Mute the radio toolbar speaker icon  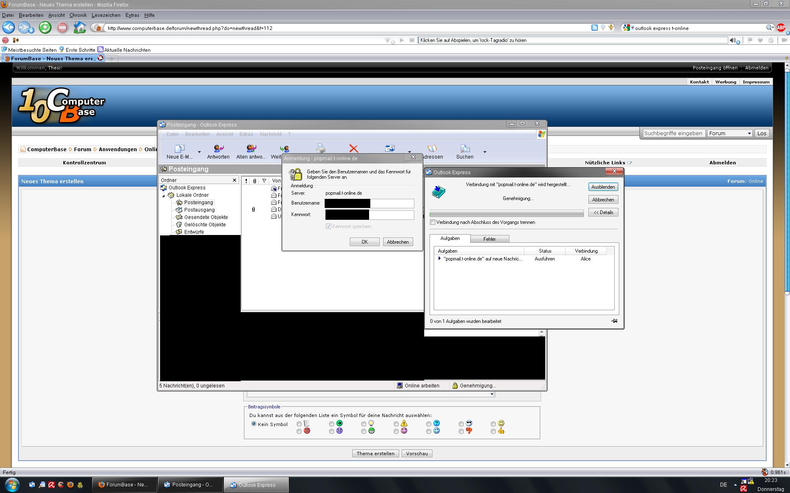tap(732, 40)
